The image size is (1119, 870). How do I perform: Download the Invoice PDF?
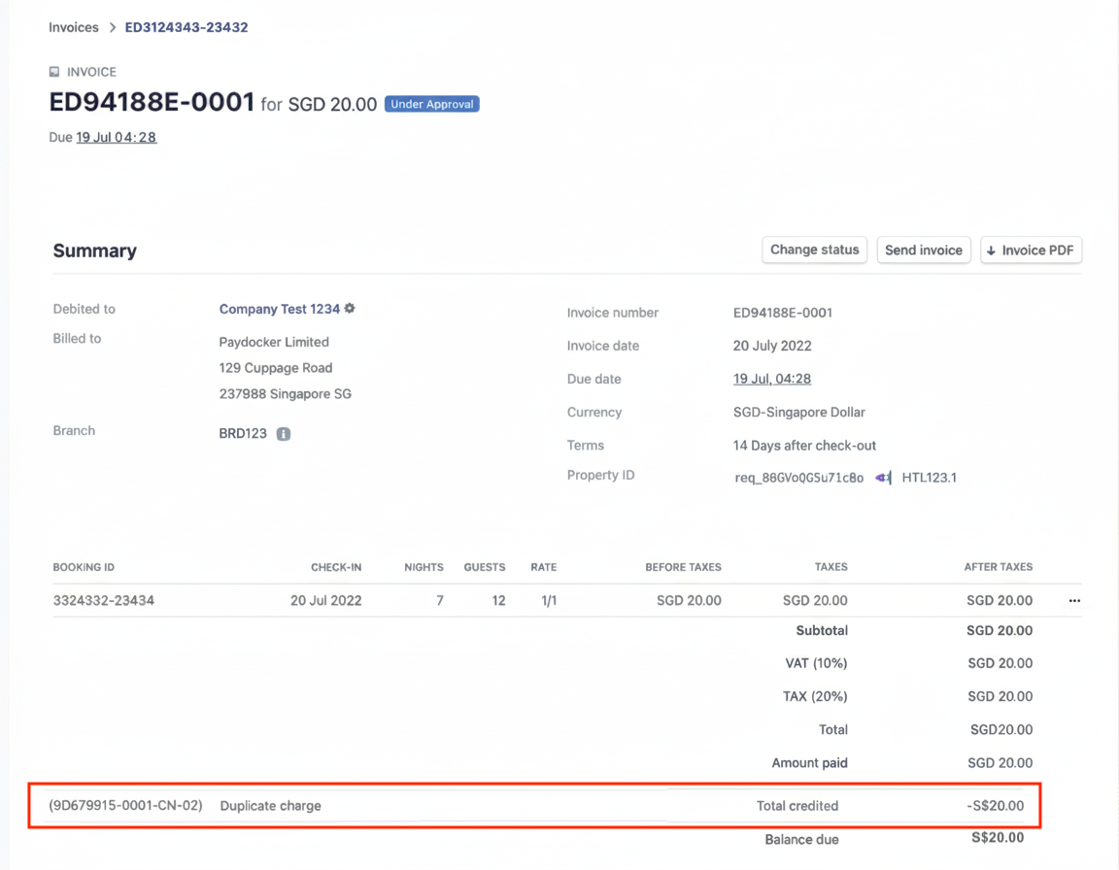(x=1031, y=251)
